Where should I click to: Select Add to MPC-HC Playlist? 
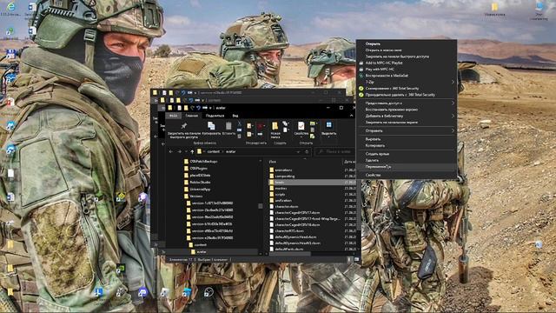(x=384, y=63)
